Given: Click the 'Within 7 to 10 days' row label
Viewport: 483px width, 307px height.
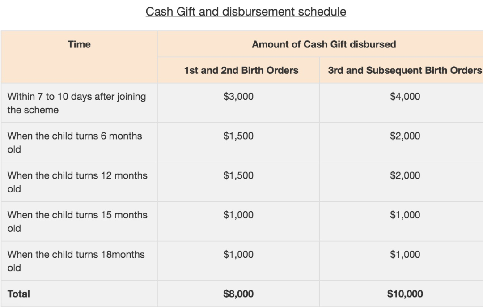Looking at the screenshot, I should tap(76, 103).
